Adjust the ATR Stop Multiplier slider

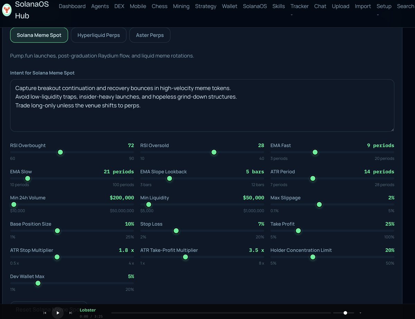tap(72, 257)
